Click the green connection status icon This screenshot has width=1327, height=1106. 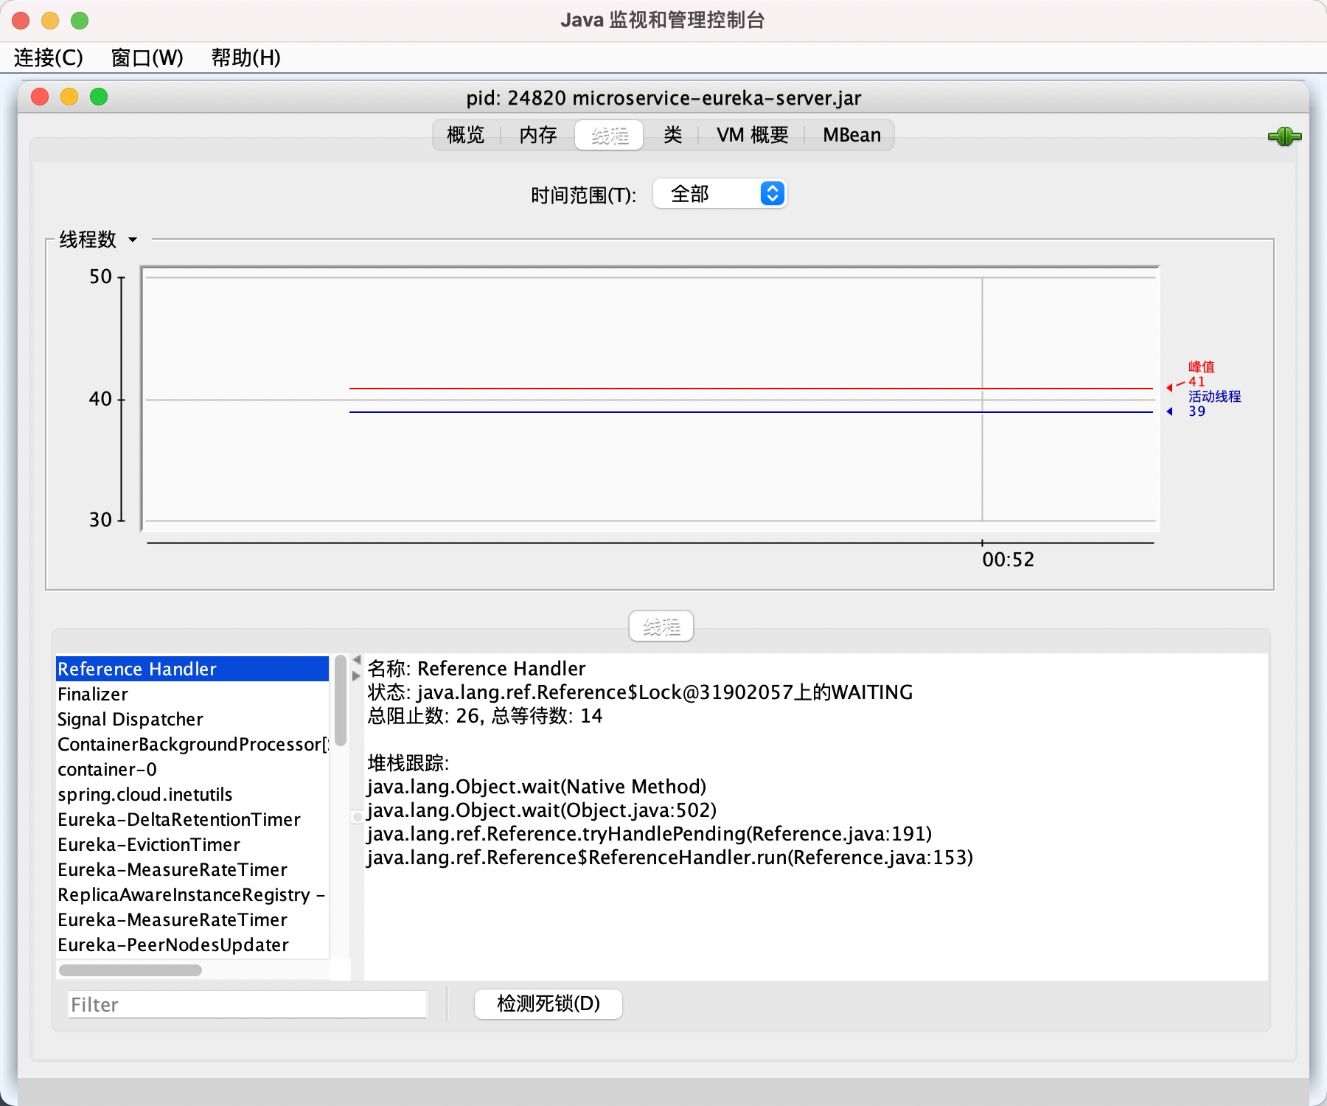click(x=1284, y=136)
